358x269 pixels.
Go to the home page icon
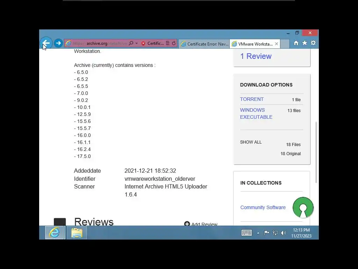[x=296, y=43]
